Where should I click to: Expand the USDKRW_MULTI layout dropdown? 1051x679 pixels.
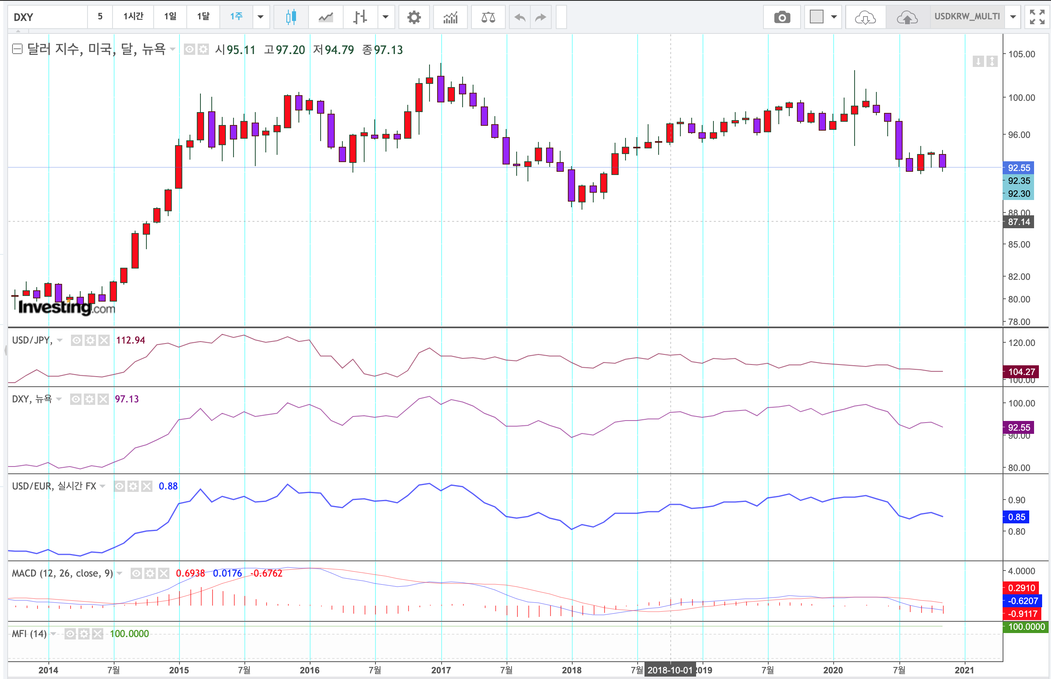coord(1013,17)
